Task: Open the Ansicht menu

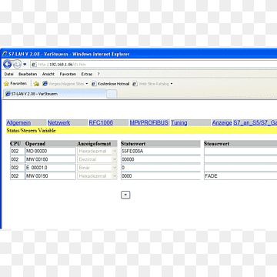Action: (48, 74)
